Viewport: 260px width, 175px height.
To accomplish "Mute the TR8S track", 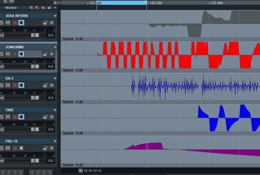I will point(8,117).
